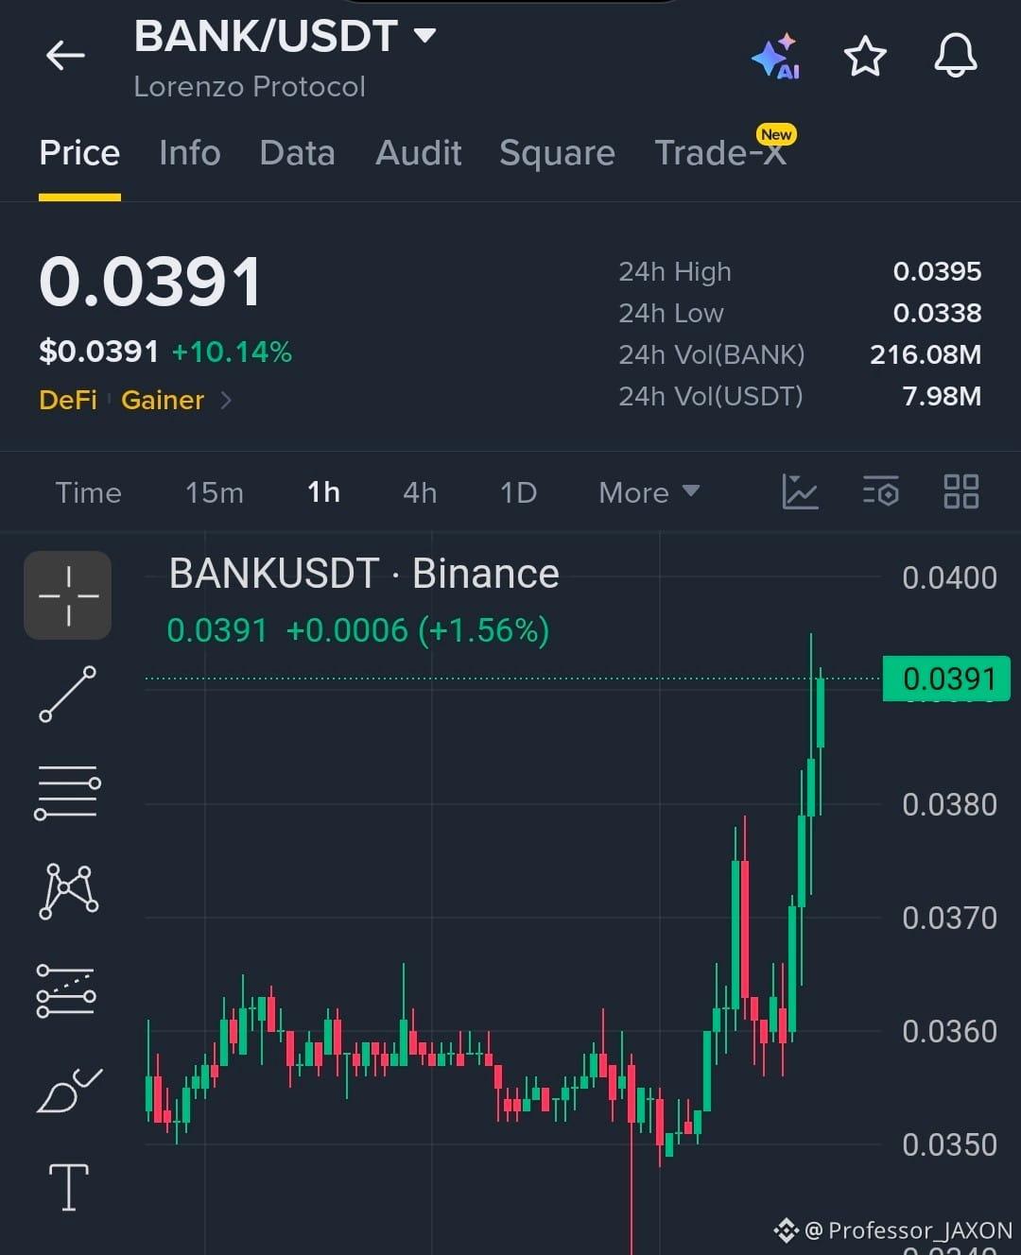The width and height of the screenshot is (1021, 1255).
Task: Select the 1h interval
Action: point(323,492)
